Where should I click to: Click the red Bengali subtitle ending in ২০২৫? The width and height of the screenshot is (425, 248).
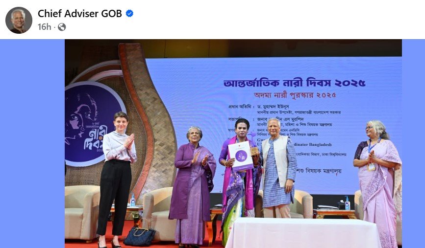pos(295,95)
